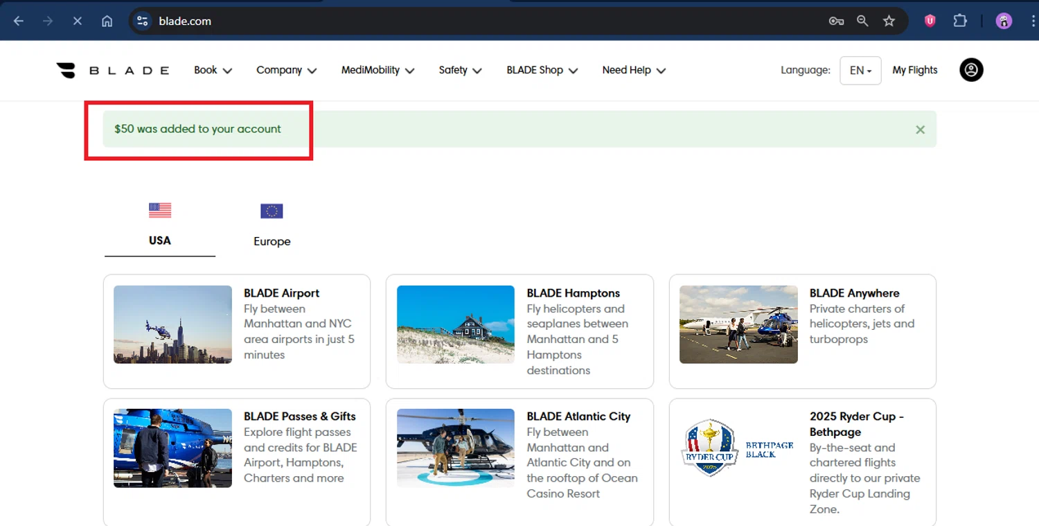Click 'Fly between Manhattan and NYC area airports' description

(x=299, y=331)
